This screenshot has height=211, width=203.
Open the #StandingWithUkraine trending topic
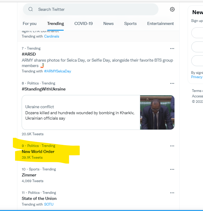[x=44, y=89]
